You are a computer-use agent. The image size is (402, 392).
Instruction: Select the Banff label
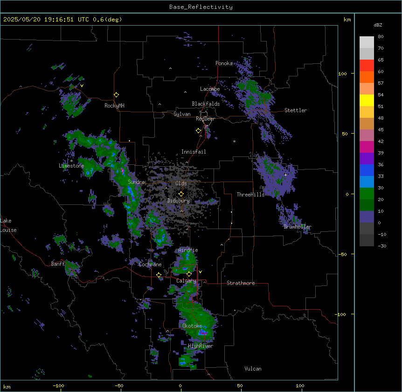[58, 264]
